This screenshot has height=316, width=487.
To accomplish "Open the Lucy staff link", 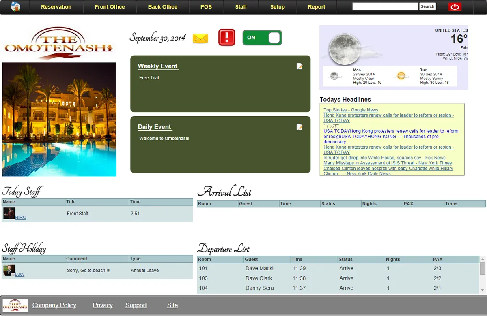I will (20, 274).
